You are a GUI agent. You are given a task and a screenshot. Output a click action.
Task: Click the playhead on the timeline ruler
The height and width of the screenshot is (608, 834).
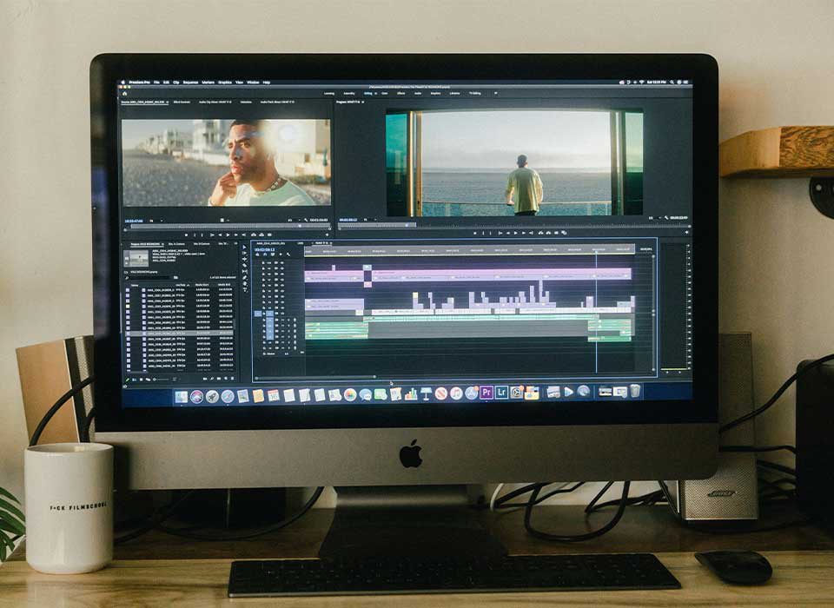coord(596,251)
